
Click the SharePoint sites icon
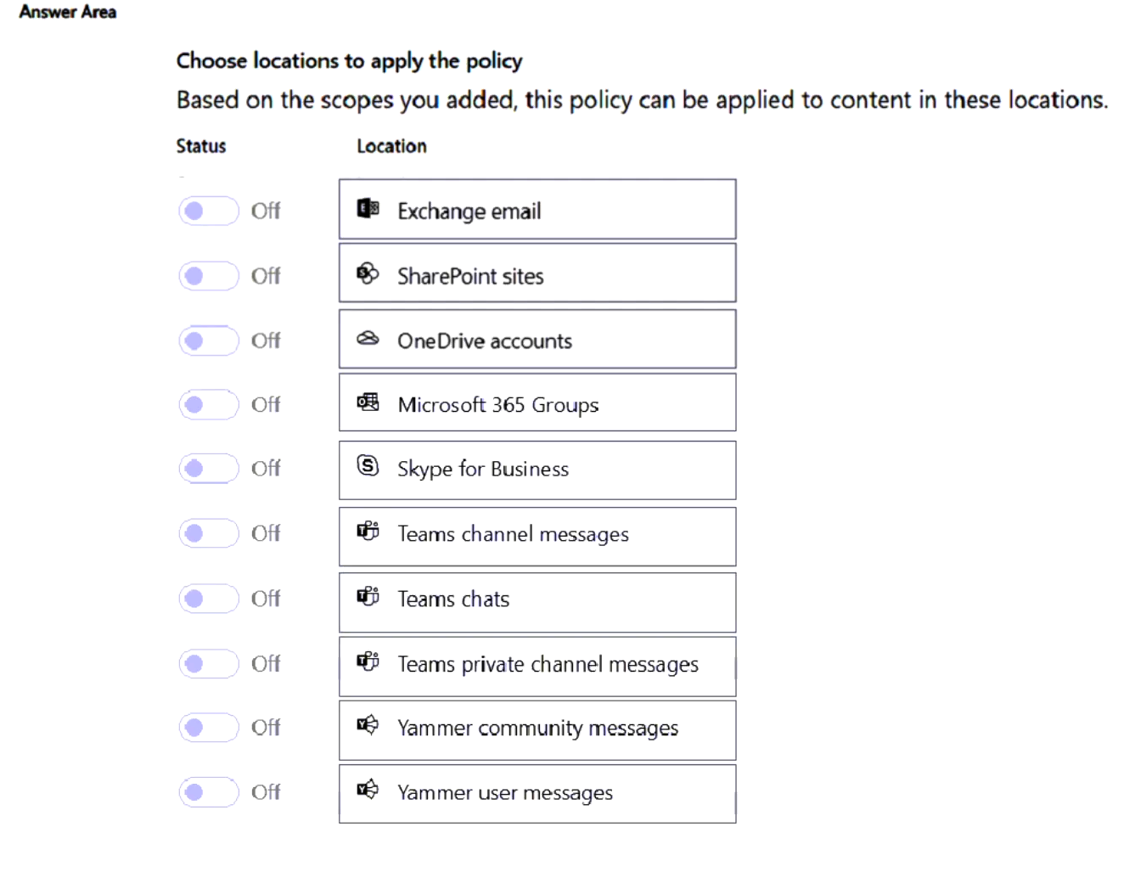[x=368, y=273]
